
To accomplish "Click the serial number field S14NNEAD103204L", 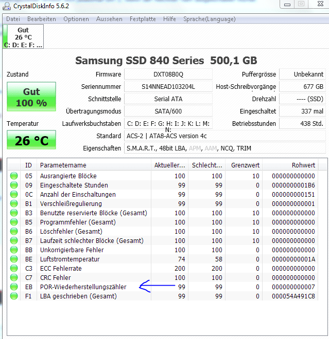I will [168, 87].
